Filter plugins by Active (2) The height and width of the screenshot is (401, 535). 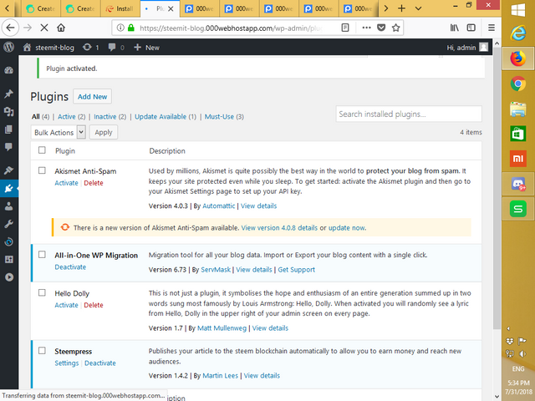[72, 117]
